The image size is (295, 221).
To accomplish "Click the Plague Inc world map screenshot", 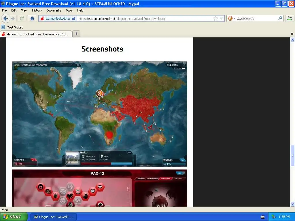I will point(99,114).
